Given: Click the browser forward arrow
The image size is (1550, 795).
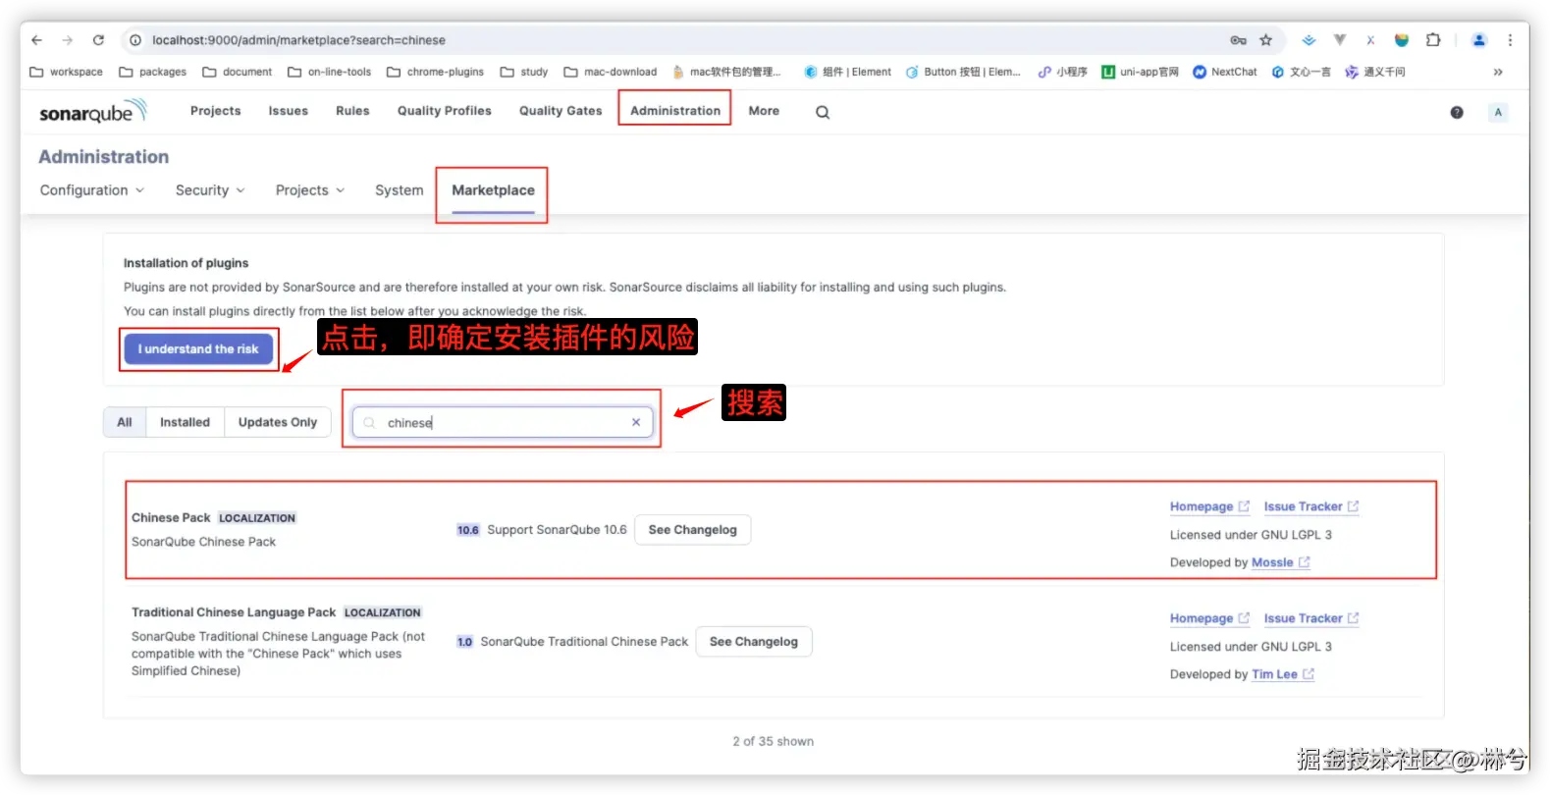Looking at the screenshot, I should pos(67,40).
